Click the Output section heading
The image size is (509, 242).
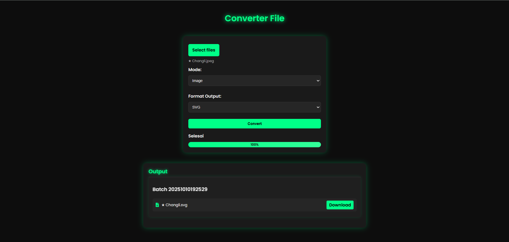pos(158,171)
